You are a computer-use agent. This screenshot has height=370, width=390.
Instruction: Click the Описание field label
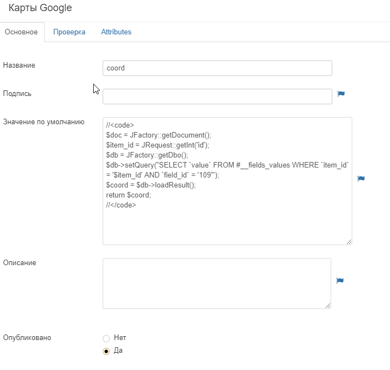(x=19, y=262)
